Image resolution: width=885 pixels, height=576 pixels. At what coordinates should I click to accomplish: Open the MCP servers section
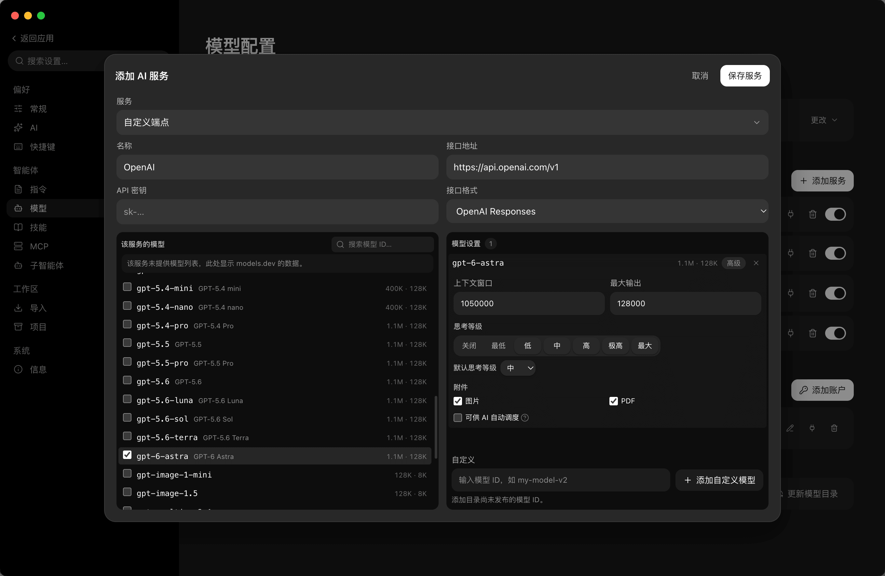tap(31, 246)
